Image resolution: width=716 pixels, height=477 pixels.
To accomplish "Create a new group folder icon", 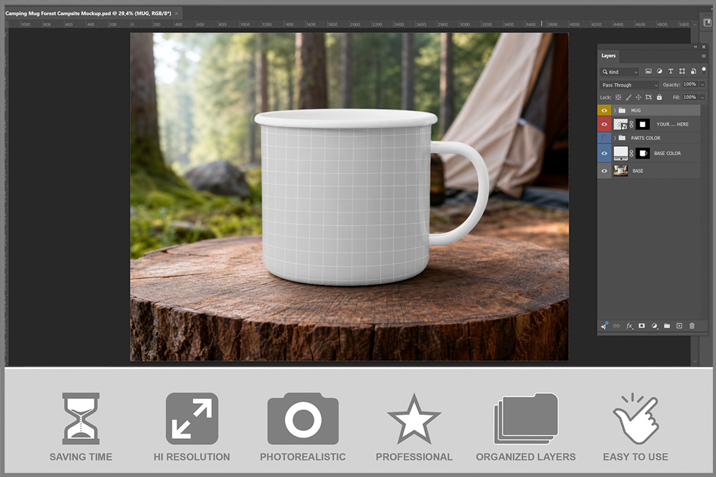I will coord(667,326).
